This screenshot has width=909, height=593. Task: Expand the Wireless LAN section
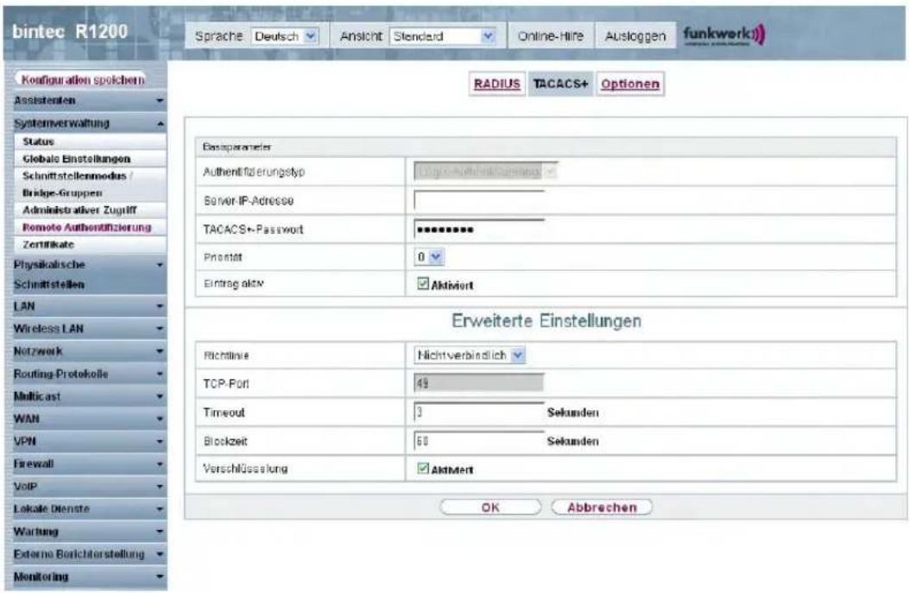[89, 329]
